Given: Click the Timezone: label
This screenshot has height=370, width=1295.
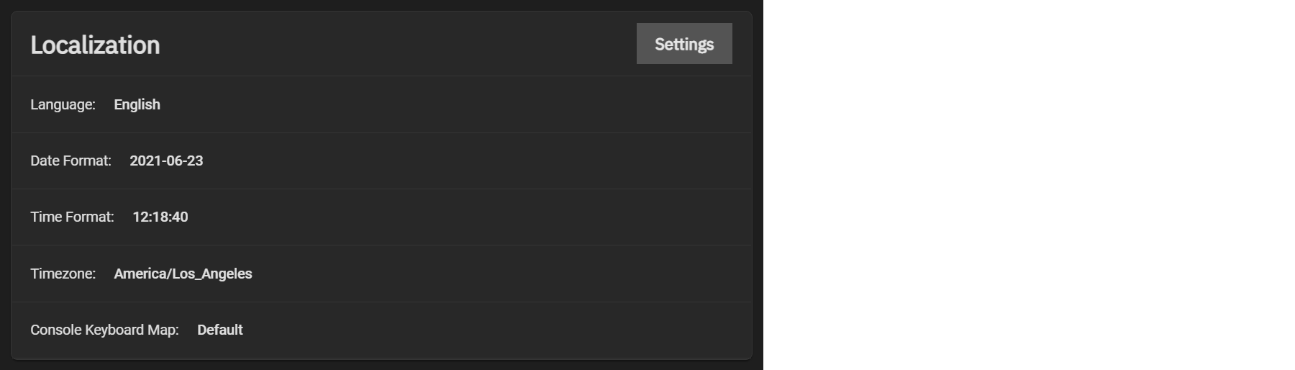Looking at the screenshot, I should click(63, 274).
